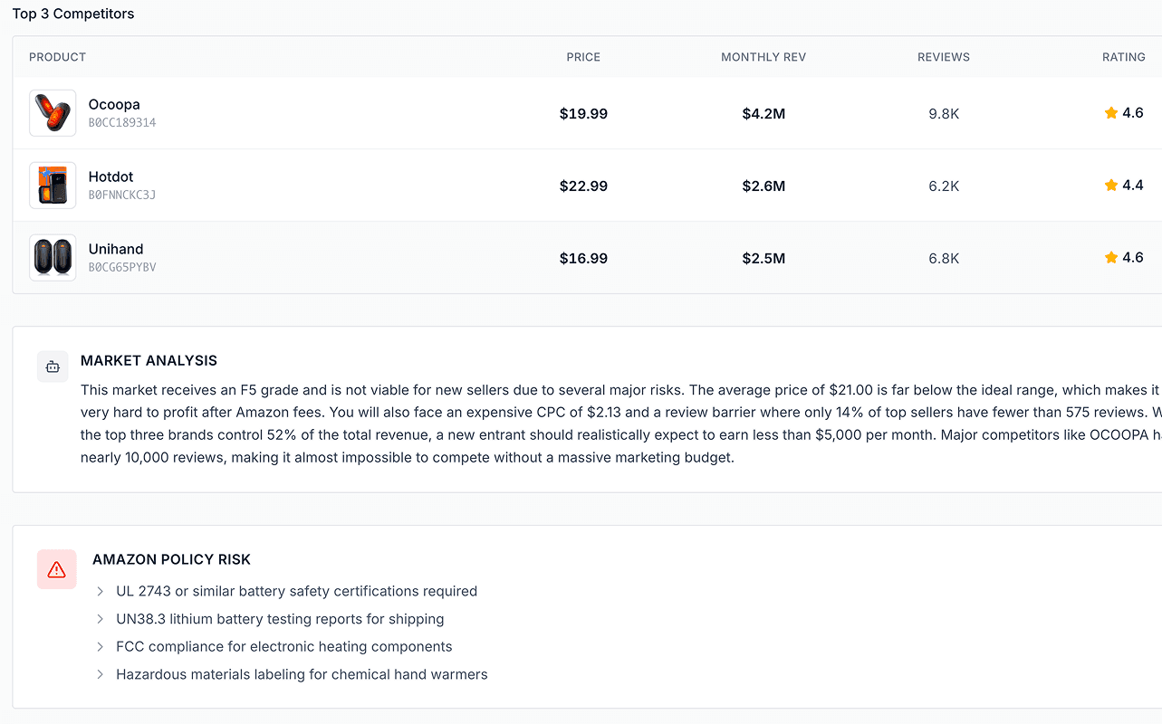Click the FCC compliance text line
Viewport: 1162px width, 724px height.
[283, 647]
